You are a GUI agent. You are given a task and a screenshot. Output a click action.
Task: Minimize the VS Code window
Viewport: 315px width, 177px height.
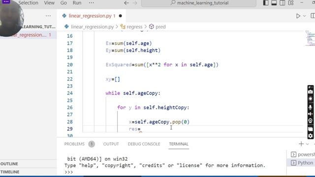point(302,3)
